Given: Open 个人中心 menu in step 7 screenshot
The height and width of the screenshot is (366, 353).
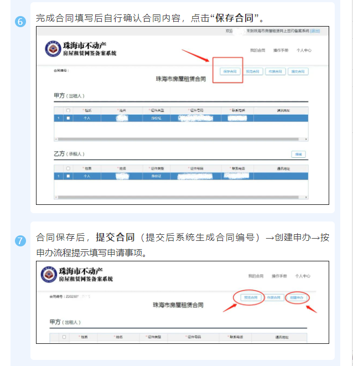Looking at the screenshot, I should pos(303,276).
